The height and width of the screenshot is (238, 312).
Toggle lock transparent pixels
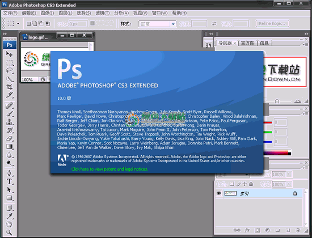pos(231,184)
